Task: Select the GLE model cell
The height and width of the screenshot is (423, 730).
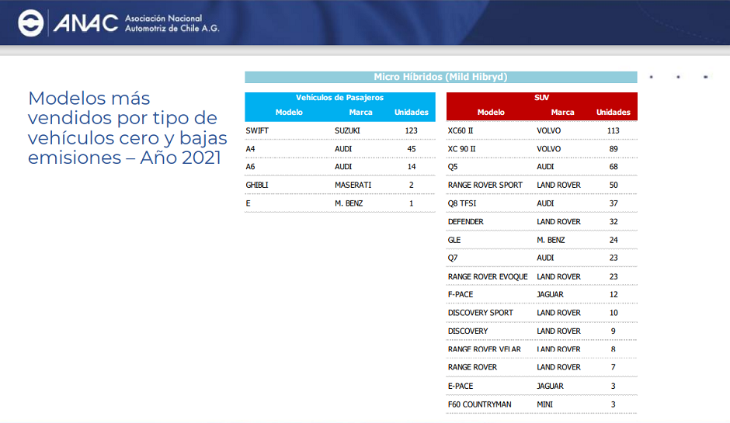Action: (454, 240)
